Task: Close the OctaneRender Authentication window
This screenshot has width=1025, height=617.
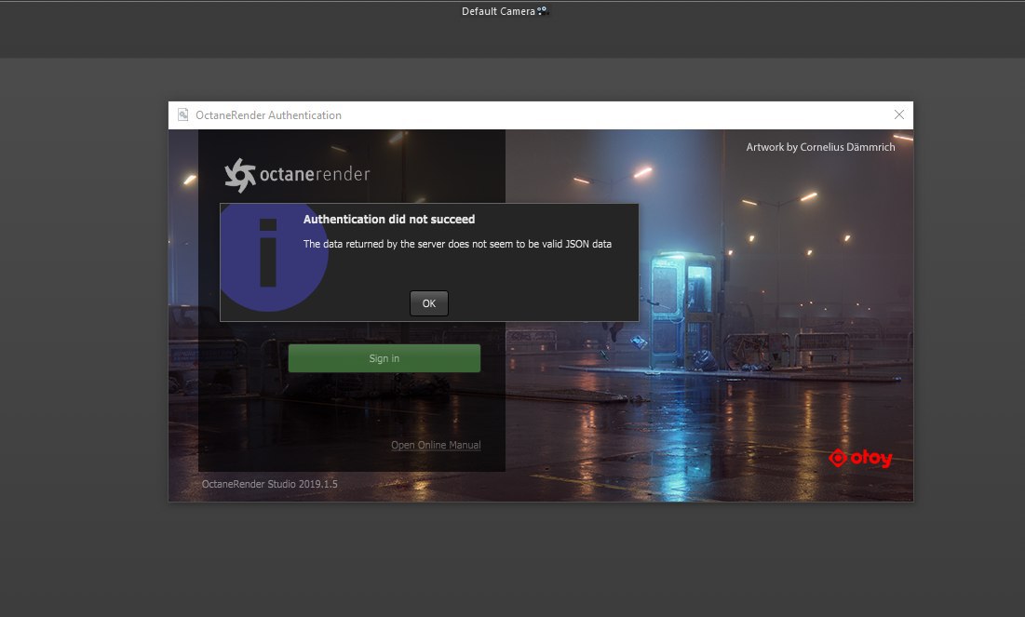Action: (x=898, y=114)
